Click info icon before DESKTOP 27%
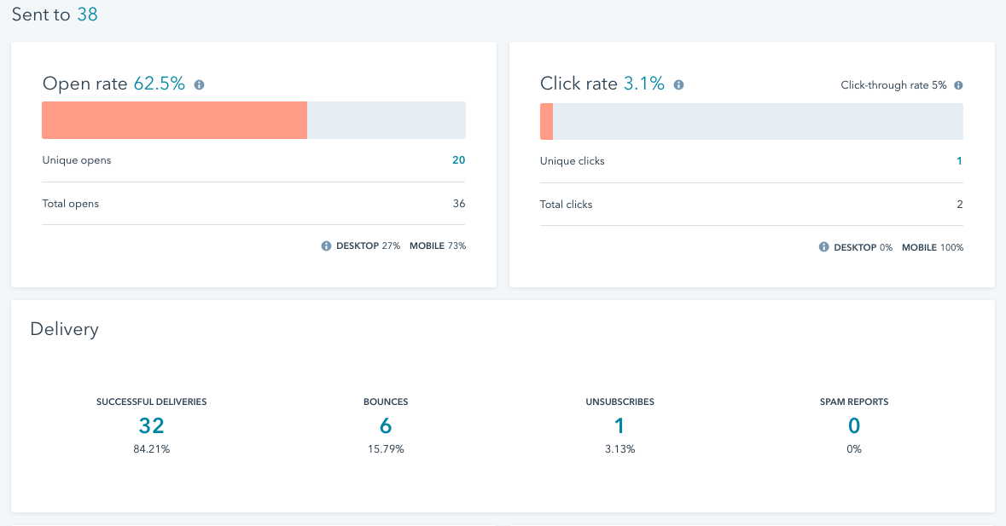 326,246
